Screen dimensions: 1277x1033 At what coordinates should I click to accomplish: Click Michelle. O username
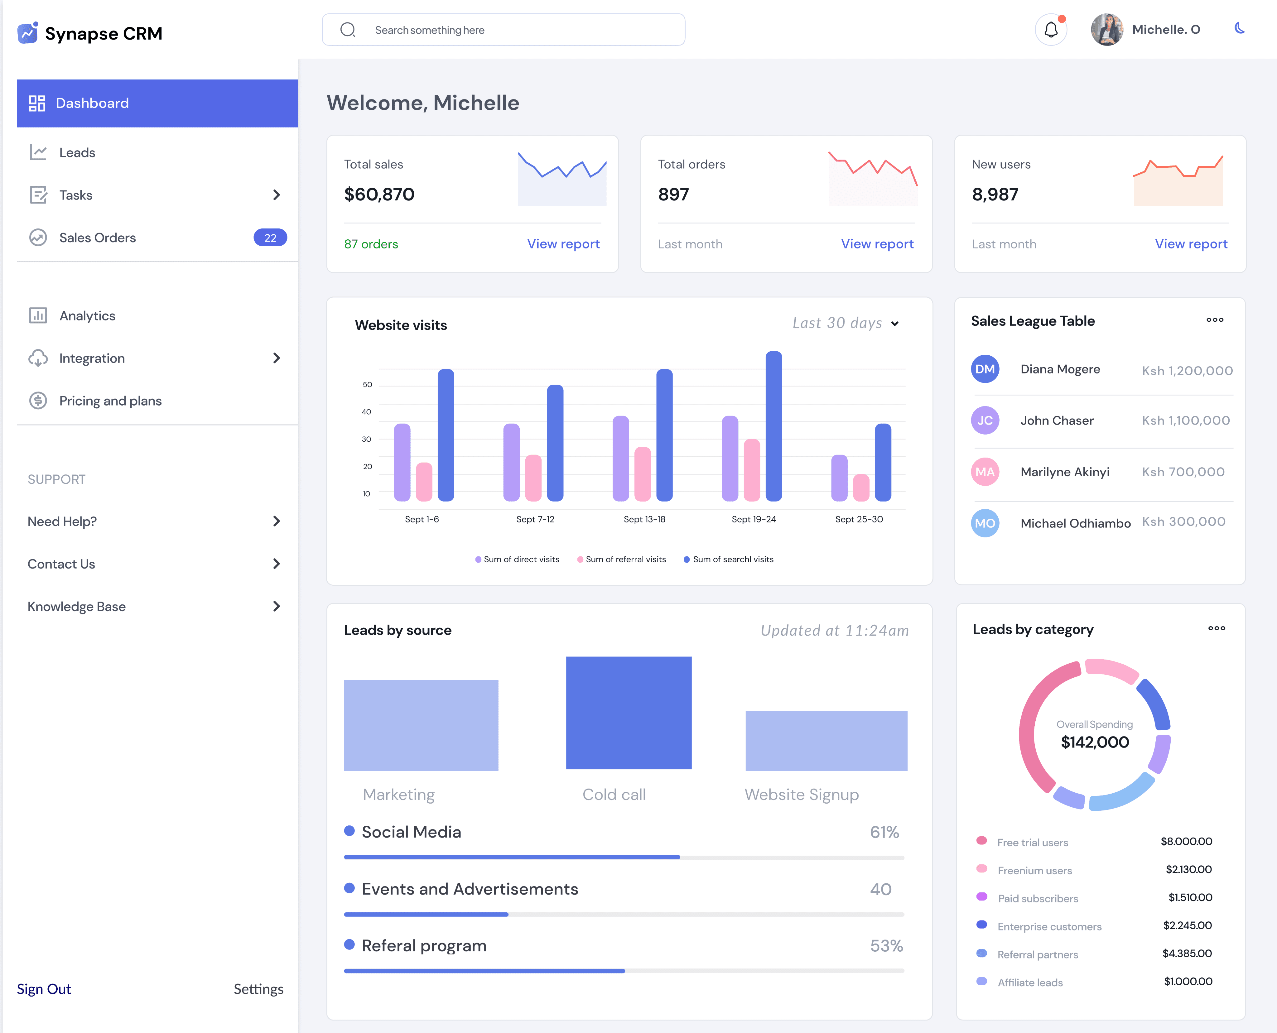(1166, 30)
